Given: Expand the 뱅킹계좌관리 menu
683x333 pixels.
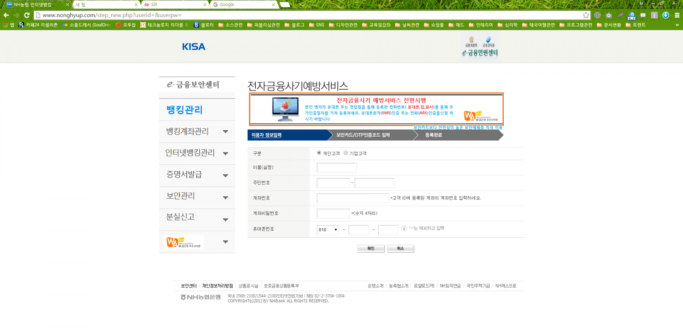Looking at the screenshot, I should pos(225,131).
